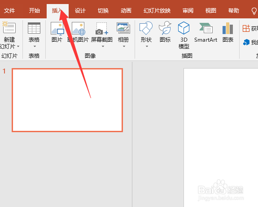Click the 相册 photo album icon
The width and height of the screenshot is (258, 207).
click(x=123, y=28)
